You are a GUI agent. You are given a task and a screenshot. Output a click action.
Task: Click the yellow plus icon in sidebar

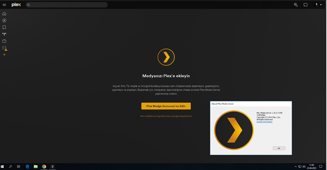pyautogui.click(x=4, y=55)
